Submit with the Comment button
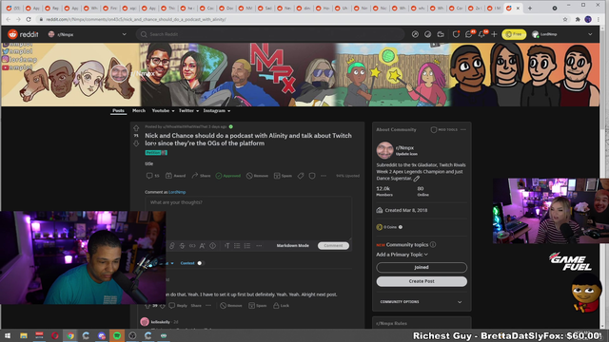609x342 pixels. tap(333, 245)
